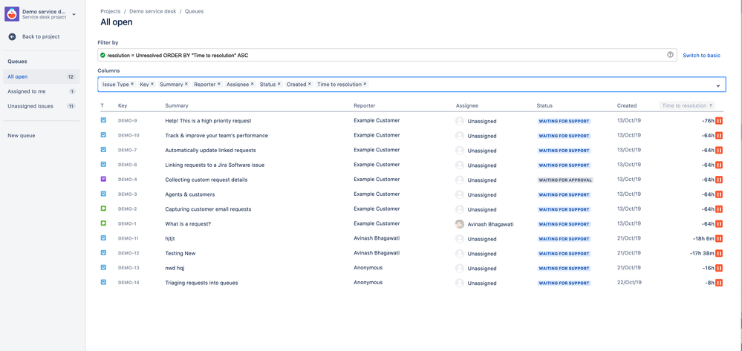Open issue key DEMO-12

click(128, 253)
